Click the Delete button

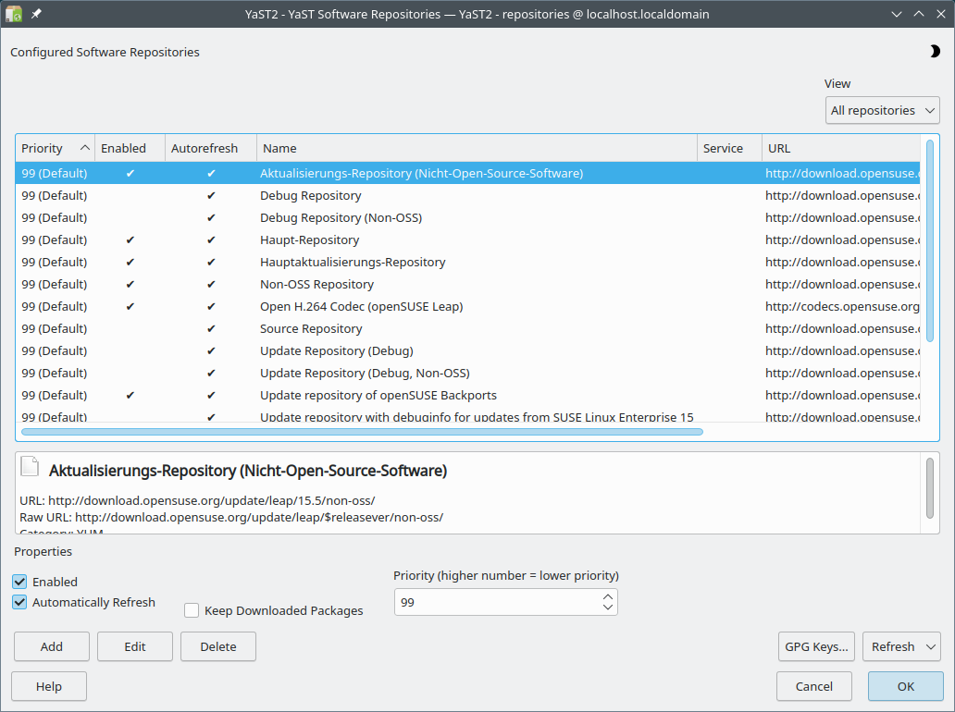[x=218, y=646]
